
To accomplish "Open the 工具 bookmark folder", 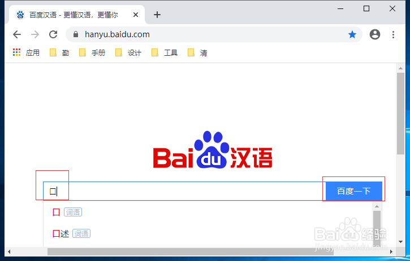I will point(165,52).
